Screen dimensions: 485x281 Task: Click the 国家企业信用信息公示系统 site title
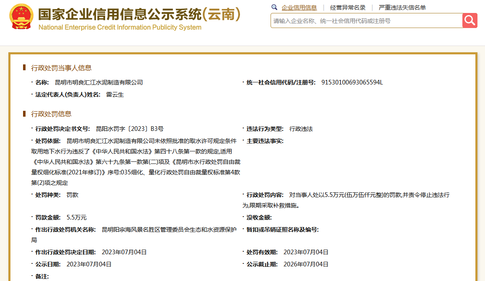(x=139, y=13)
